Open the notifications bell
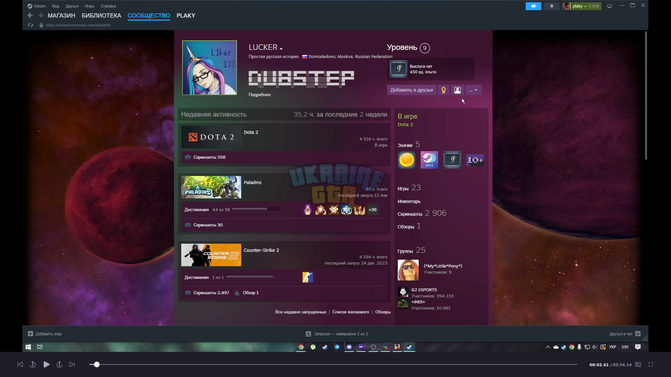671x377 pixels. click(552, 6)
